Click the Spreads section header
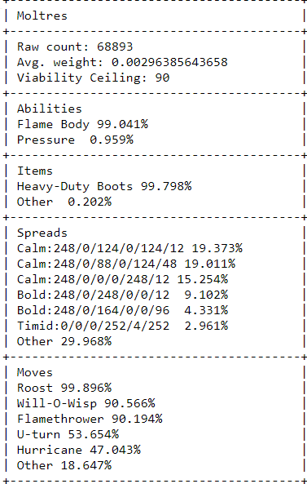 42,233
